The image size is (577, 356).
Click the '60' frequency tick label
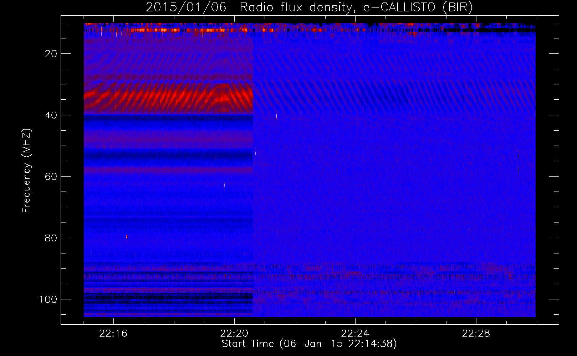pos(51,177)
